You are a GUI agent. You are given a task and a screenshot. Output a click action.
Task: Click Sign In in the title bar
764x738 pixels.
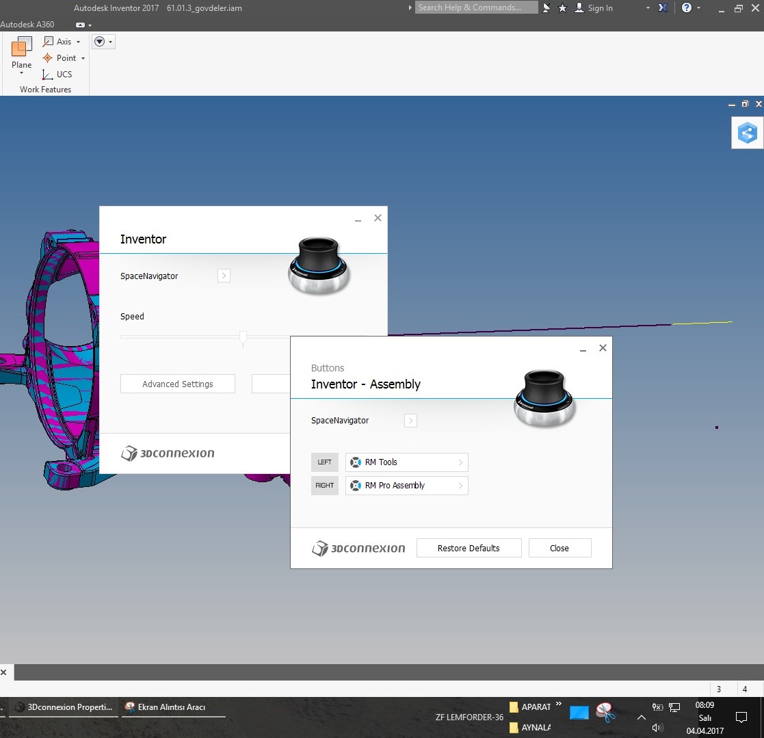pyautogui.click(x=594, y=8)
